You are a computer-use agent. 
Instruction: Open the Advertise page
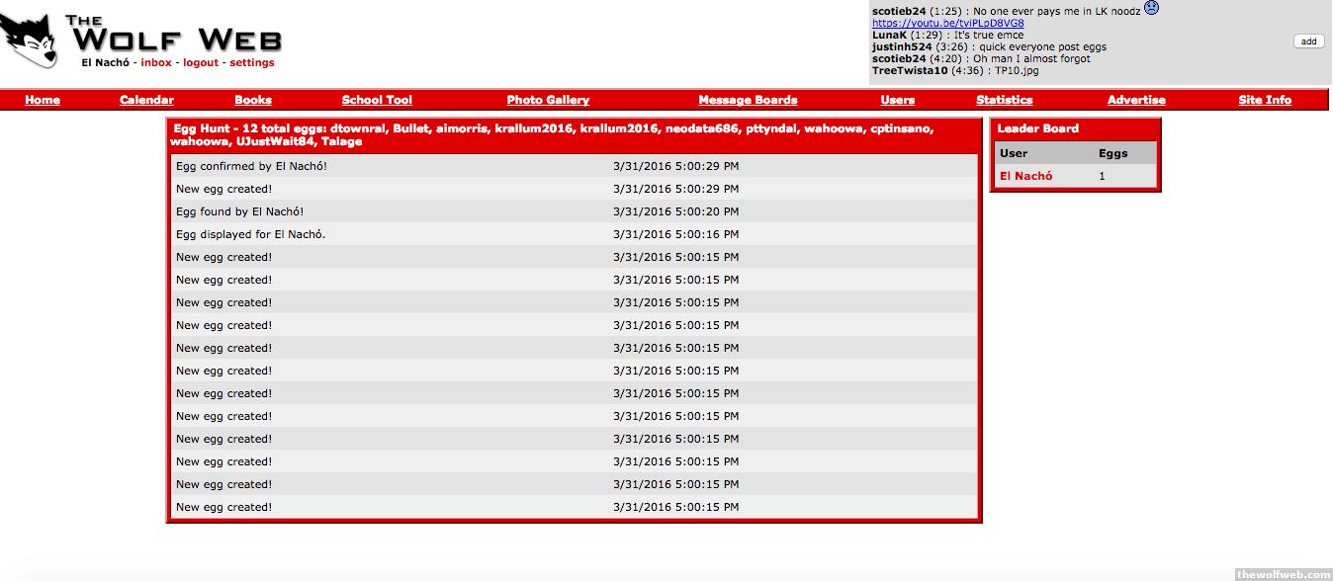pos(1136,100)
